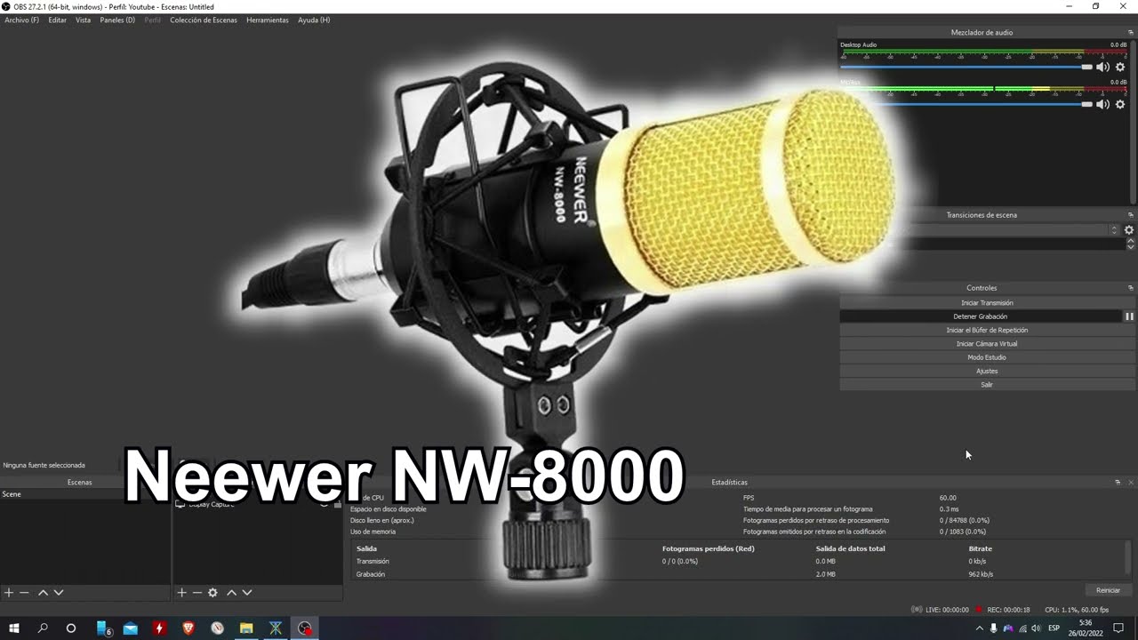This screenshot has height=640, width=1138.
Task: Undock the Mezclador de audio panel
Action: [x=1131, y=32]
